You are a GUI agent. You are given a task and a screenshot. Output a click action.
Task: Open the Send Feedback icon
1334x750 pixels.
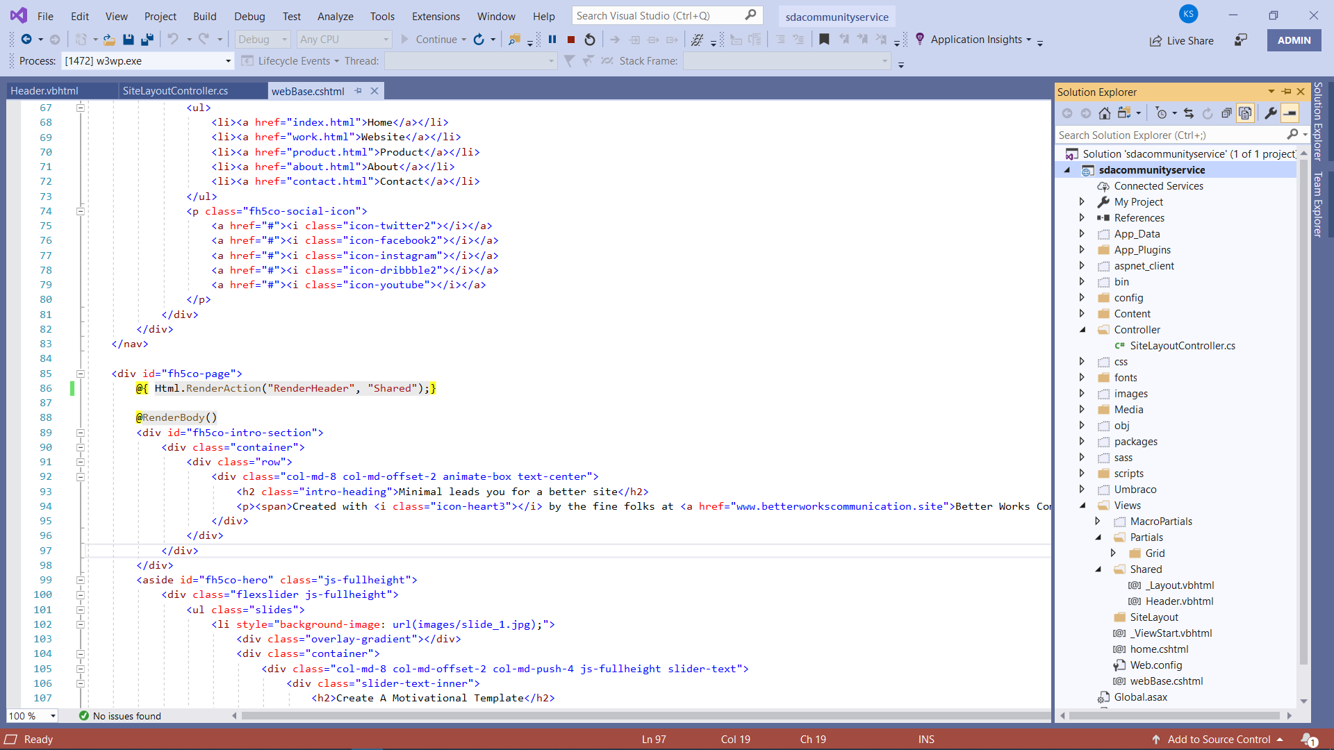tap(1241, 40)
